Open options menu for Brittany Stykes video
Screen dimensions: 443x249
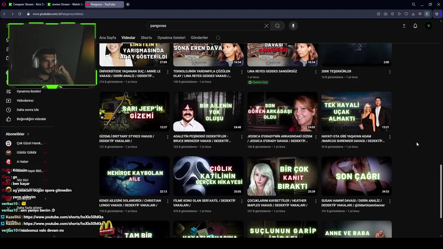tap(168, 137)
